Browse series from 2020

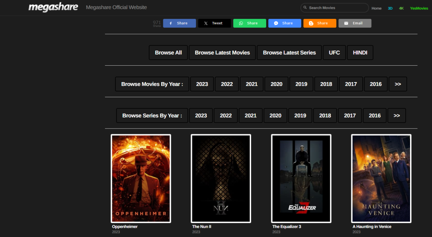coord(275,115)
